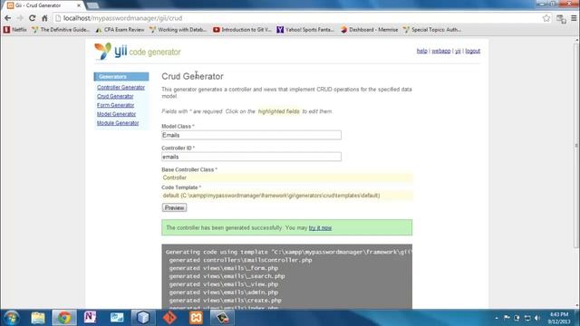This screenshot has width=580, height=326.
Task: Open The Definitive Guide bookmark
Action: (x=61, y=30)
